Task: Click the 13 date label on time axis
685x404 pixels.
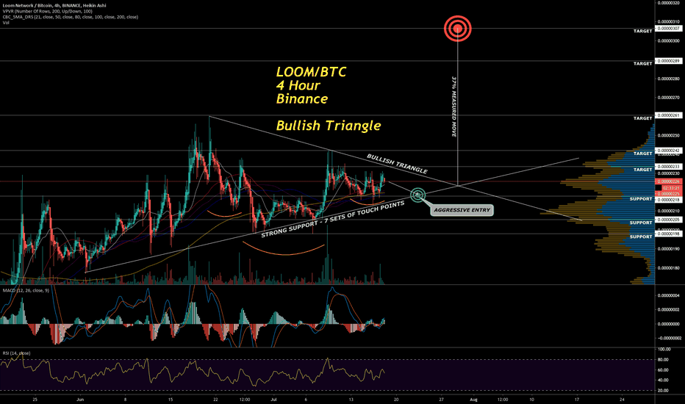Action: (x=351, y=399)
